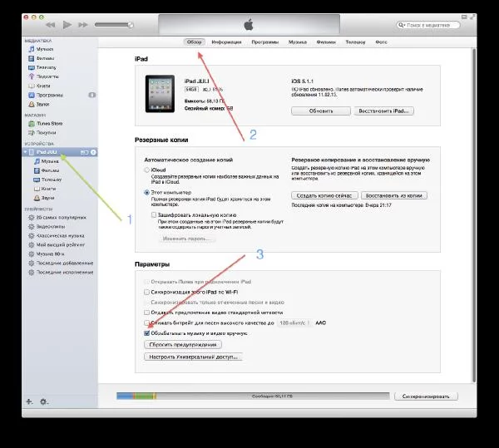Toggle Открывать iTunes при подключении iPad
The width and height of the screenshot is (499, 448).
click(x=146, y=282)
